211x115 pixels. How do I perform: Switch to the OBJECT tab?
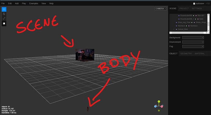click(x=173, y=54)
